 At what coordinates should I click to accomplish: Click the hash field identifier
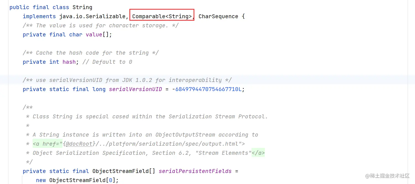pyautogui.click(x=69, y=62)
